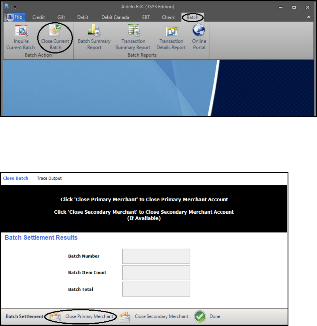This screenshot has height=326, width=317.
Task: Switch to the Debit Canada ribbon tab
Action: [115, 17]
